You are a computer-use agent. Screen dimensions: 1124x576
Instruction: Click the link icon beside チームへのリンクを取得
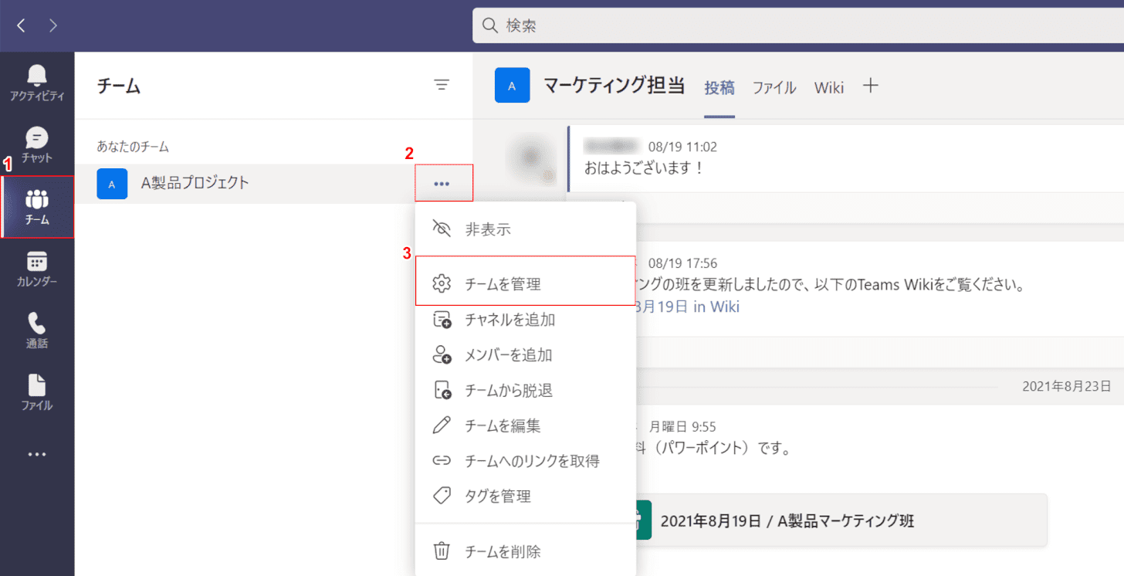pos(442,461)
